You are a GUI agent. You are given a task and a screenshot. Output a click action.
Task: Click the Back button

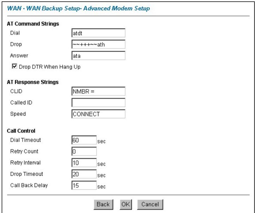[x=103, y=204]
